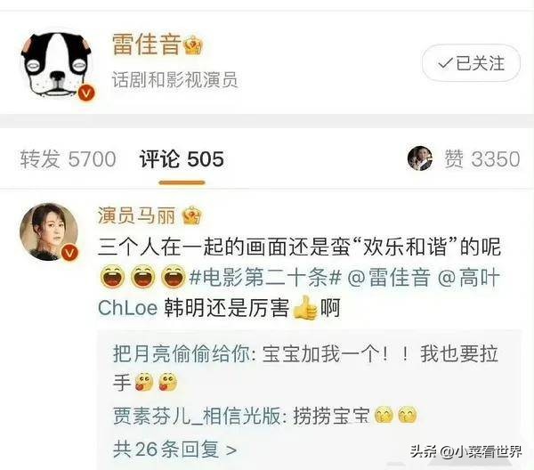Tap the 赞 3350 likes counter
The width and height of the screenshot is (534, 470).
coord(482,159)
